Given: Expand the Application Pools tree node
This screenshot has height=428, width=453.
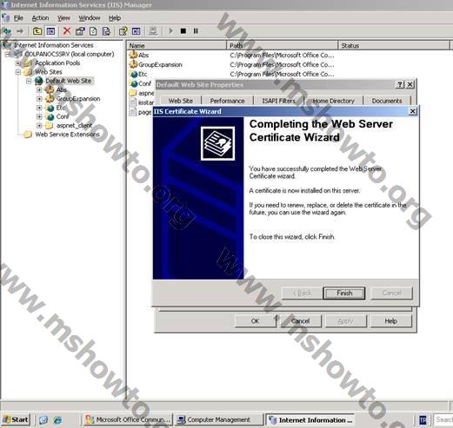Looking at the screenshot, I should pyautogui.click(x=18, y=63).
